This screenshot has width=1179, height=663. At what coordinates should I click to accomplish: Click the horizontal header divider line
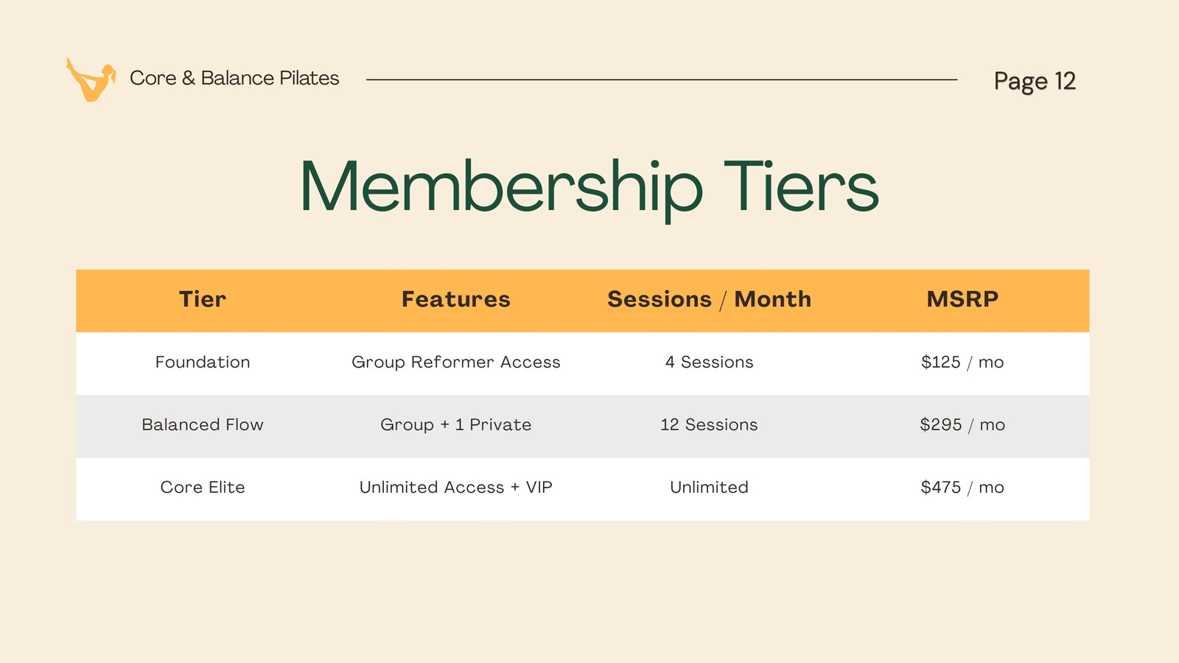click(x=662, y=80)
